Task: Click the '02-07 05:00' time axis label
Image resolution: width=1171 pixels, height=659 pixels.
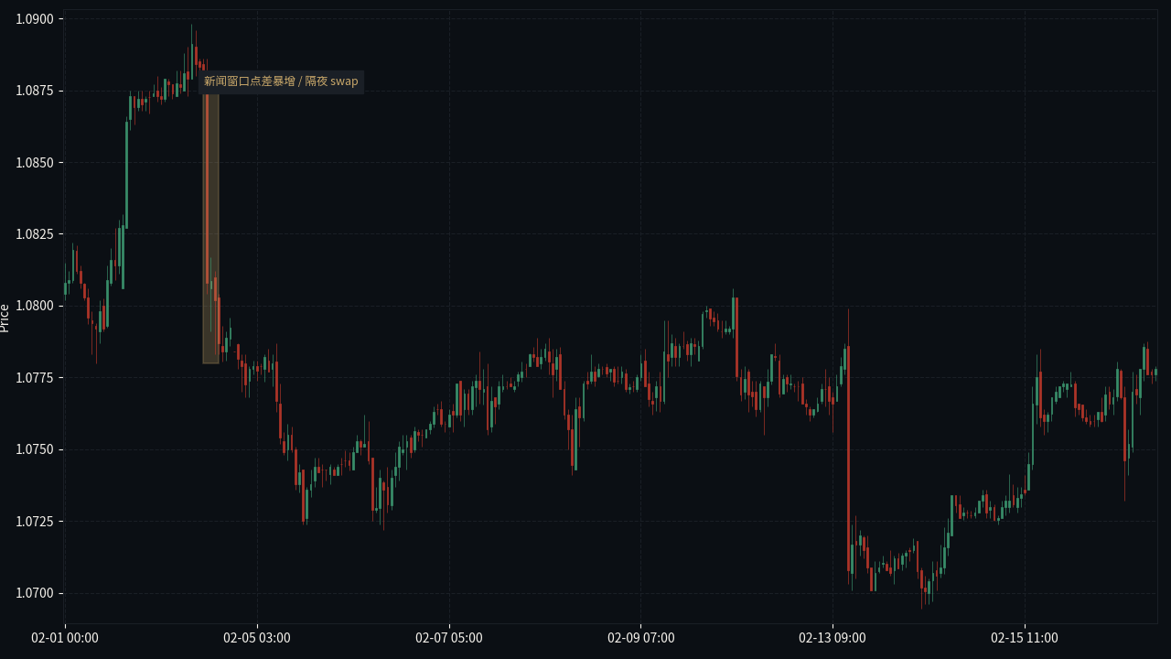Action: click(449, 638)
